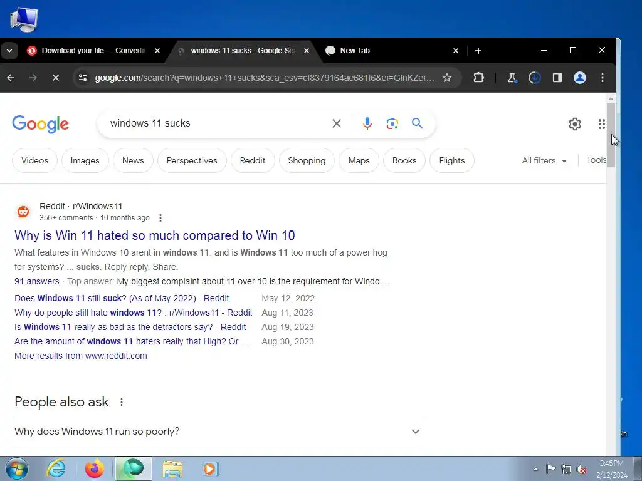
Task: Open Windows Media Player in taskbar
Action: (x=211, y=468)
